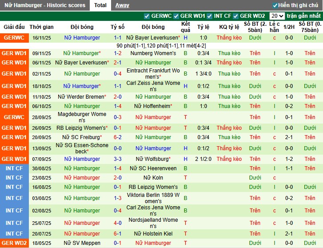323x248 pixels.
Task: Switch to the Away tab
Action: click(x=122, y=5)
